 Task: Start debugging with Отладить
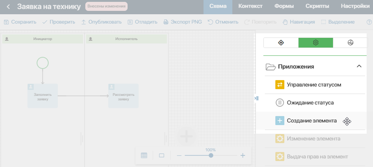143,22
